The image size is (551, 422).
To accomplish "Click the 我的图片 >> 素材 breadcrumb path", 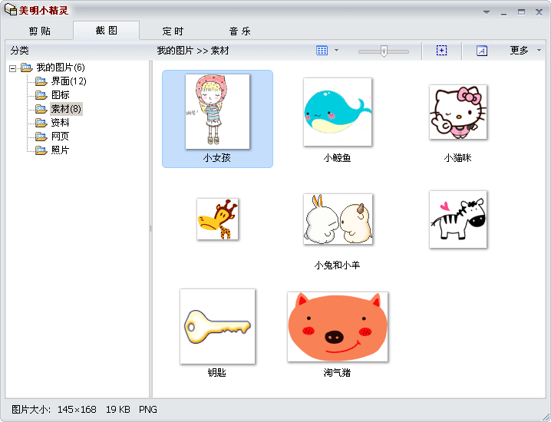I will click(x=193, y=51).
